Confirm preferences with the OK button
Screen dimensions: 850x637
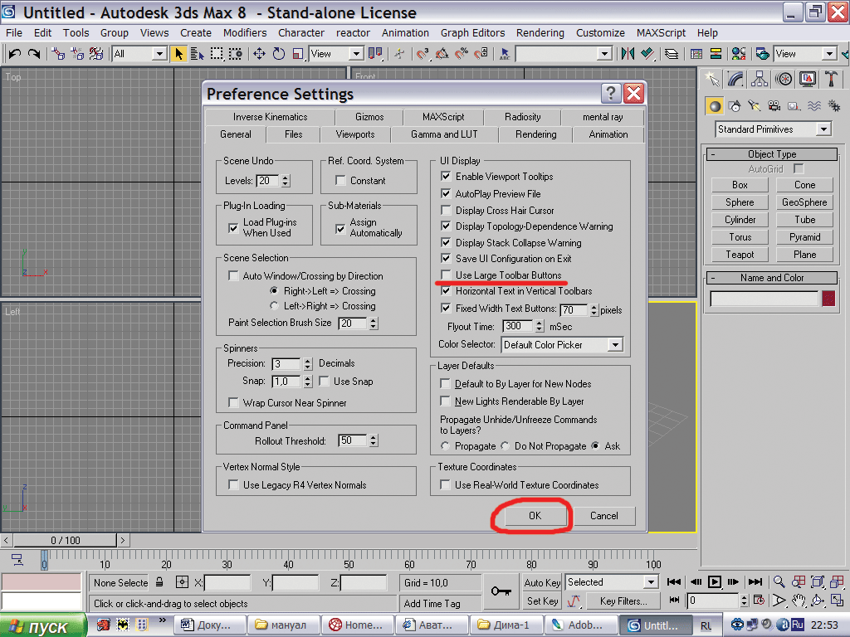click(535, 516)
